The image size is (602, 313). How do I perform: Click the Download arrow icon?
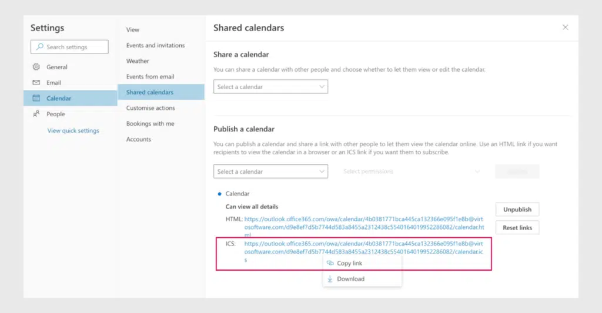tap(330, 279)
